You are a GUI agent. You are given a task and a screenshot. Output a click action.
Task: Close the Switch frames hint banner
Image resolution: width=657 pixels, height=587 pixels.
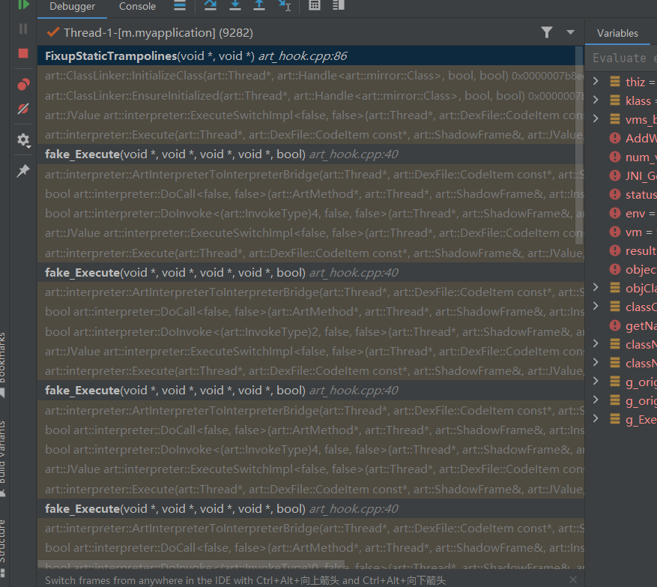pyautogui.click(x=573, y=580)
